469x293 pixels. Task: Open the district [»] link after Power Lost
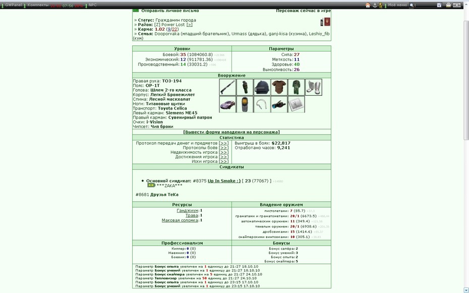pos(189,25)
